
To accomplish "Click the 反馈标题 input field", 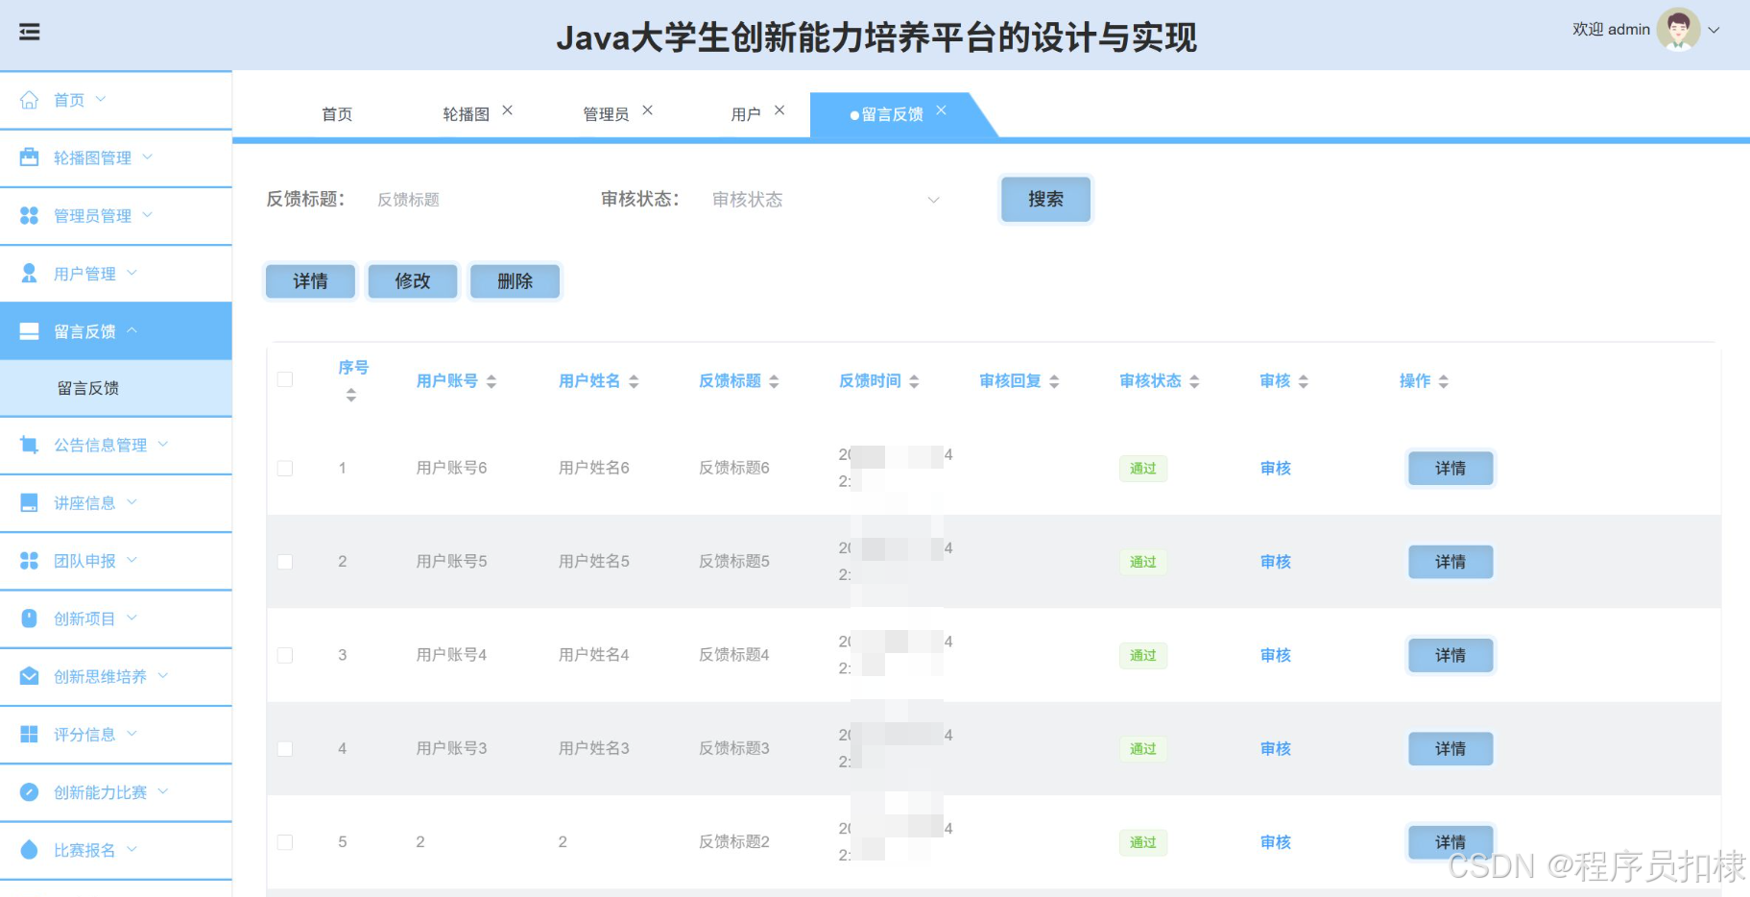I will click(x=451, y=199).
